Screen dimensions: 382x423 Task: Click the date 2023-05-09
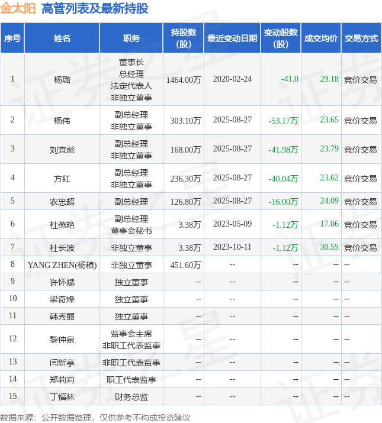(x=232, y=224)
